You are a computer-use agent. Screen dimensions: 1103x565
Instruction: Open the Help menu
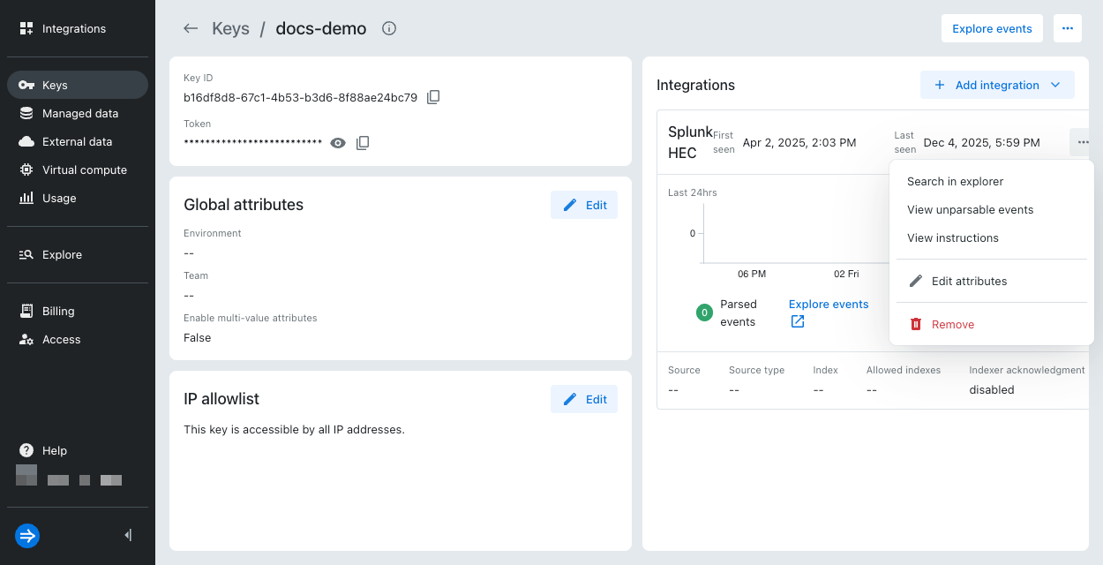click(x=78, y=450)
